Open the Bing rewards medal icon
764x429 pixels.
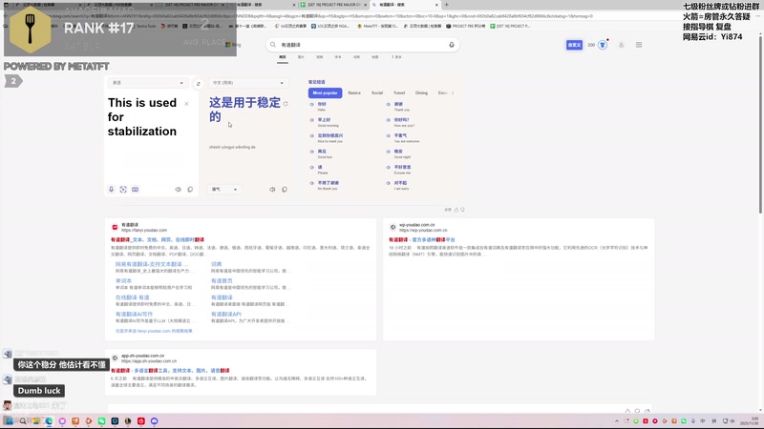point(603,45)
